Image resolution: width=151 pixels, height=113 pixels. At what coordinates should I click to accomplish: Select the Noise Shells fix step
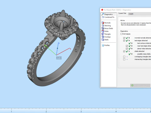coord(109,28)
